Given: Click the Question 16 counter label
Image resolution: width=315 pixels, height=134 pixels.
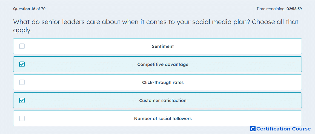Looking at the screenshot, I should click(x=24, y=9).
